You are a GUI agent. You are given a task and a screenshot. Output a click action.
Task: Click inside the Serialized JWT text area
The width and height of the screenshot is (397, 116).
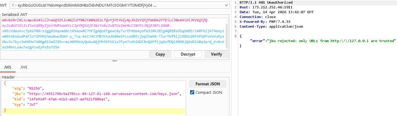click(113, 34)
